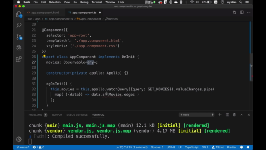
Task: Click errors and warnings count in status bar
Action: point(38,147)
